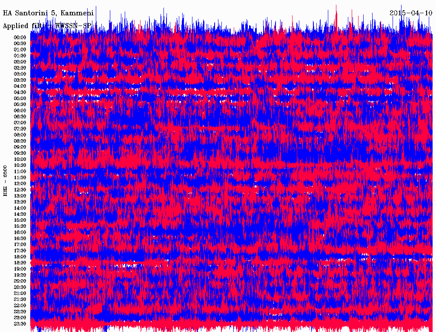This screenshot has width=436, height=332.
Task: Click the 04:30 time row label
Action: tap(20, 92)
